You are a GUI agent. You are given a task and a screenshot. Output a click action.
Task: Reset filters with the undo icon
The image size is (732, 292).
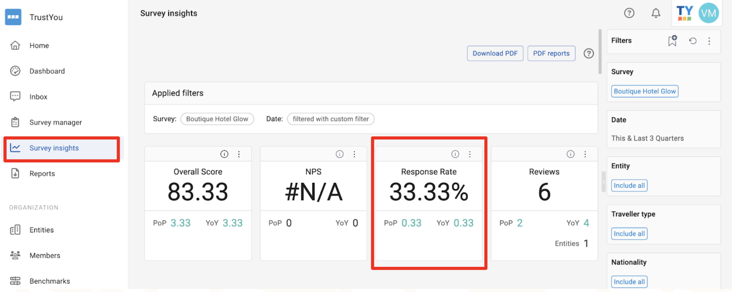coord(693,41)
